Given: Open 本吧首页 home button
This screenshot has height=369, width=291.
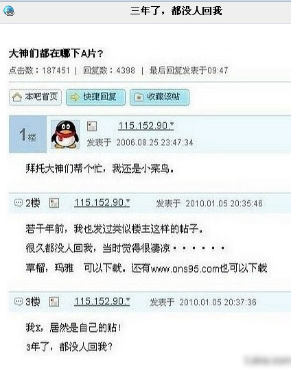Looking at the screenshot, I should tap(35, 97).
